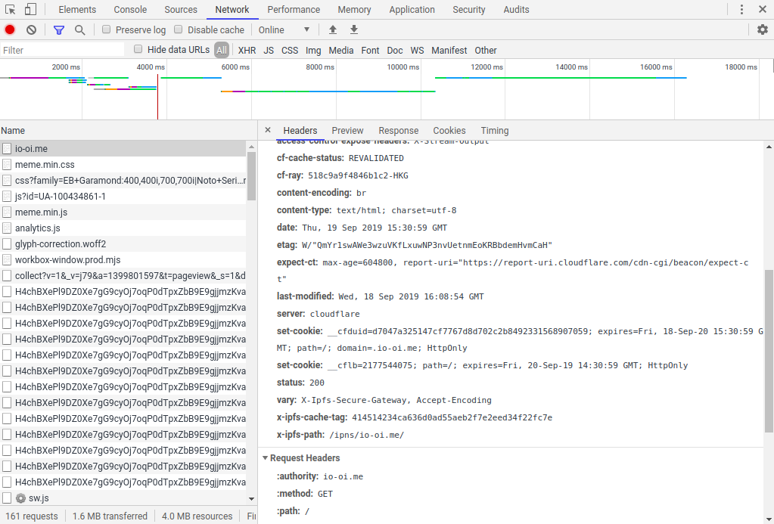Open the Response tab of the request
Viewport: 774px width, 524px height.
(399, 130)
